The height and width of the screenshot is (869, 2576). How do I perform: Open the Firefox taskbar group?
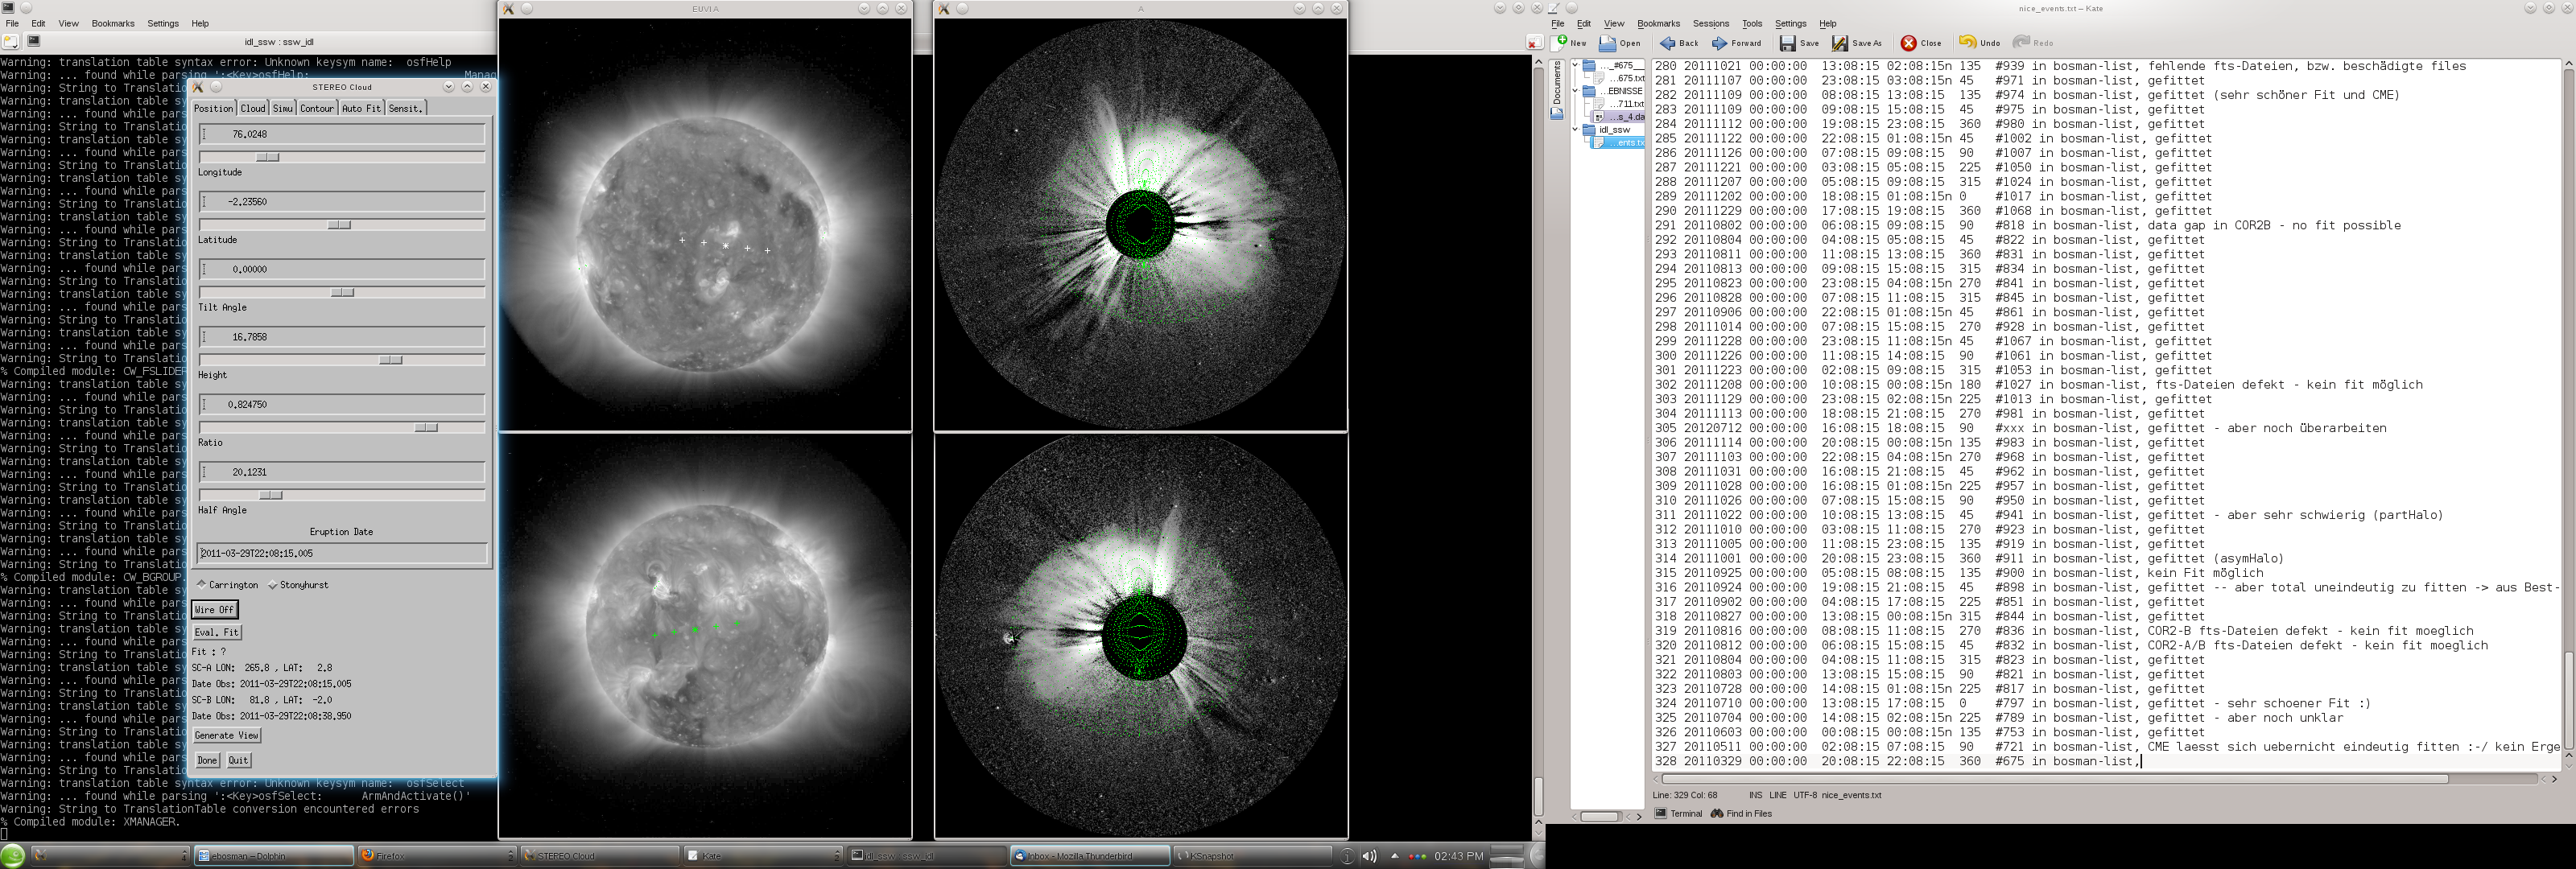[437, 856]
